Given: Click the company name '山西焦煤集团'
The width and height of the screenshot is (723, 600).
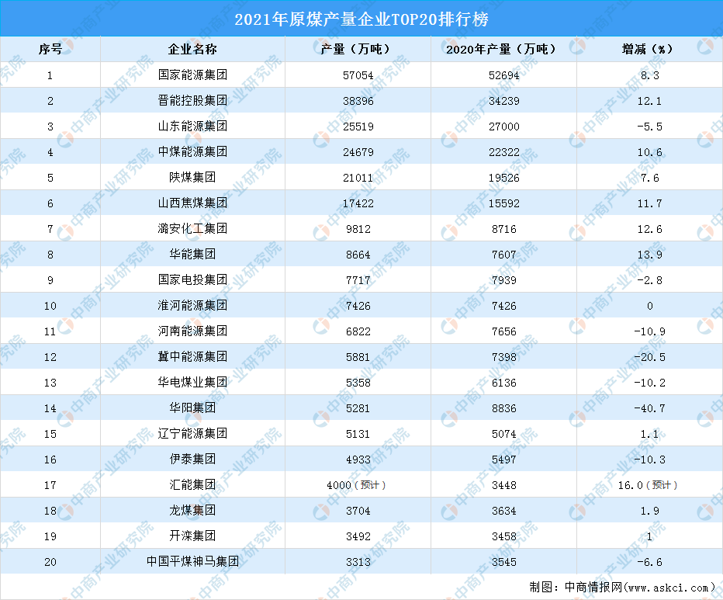Looking at the screenshot, I should [x=192, y=203].
